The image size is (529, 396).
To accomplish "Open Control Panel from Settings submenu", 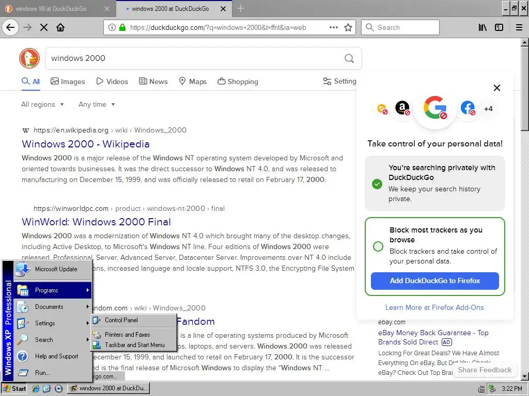I will [134, 320].
